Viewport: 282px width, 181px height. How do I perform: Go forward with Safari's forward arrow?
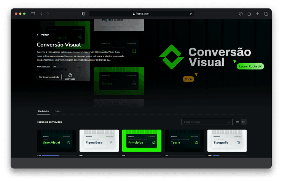(x=48, y=14)
